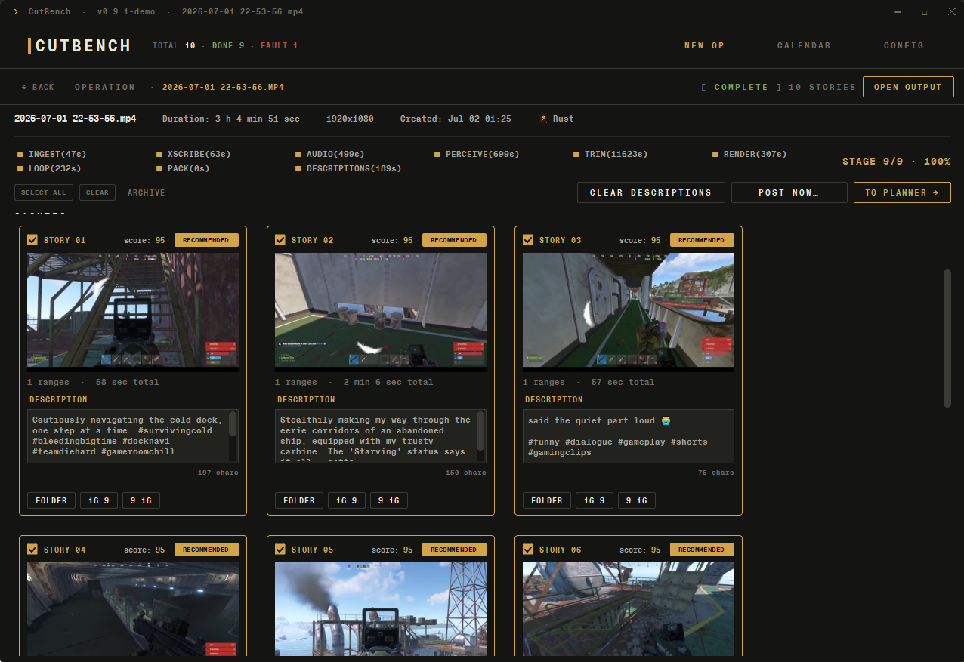Viewport: 964px width, 662px height.
Task: Click the STAGE 9/9 · 100% indicator
Action: point(897,162)
